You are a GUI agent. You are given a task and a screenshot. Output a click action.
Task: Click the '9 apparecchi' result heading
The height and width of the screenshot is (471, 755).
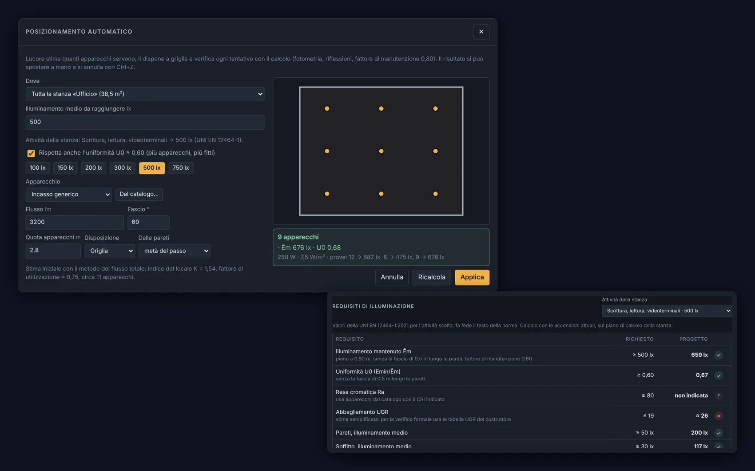(x=298, y=237)
